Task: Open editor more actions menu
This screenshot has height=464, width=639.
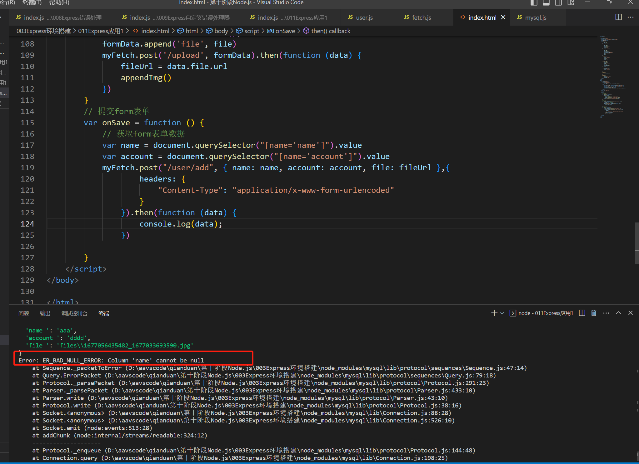Action: click(631, 17)
